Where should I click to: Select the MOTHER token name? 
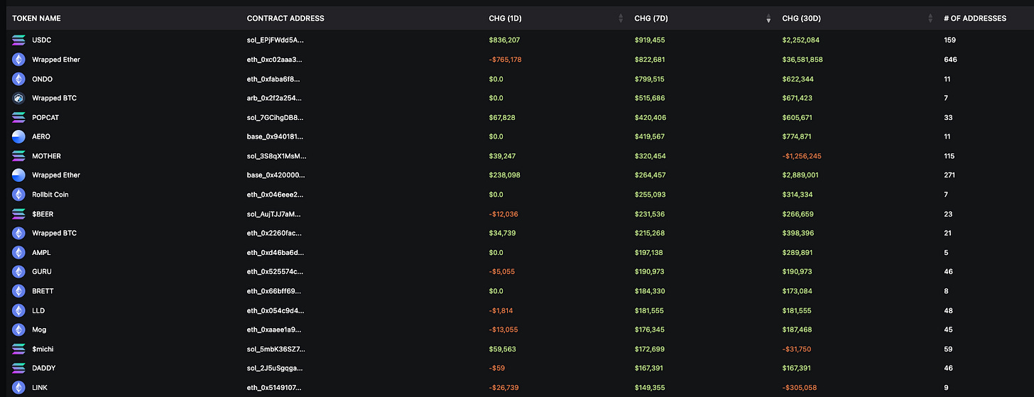pos(46,156)
